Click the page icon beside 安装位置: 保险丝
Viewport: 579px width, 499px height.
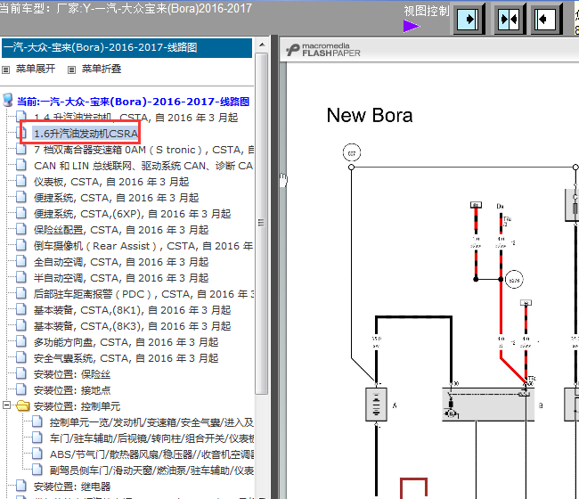[21, 373]
